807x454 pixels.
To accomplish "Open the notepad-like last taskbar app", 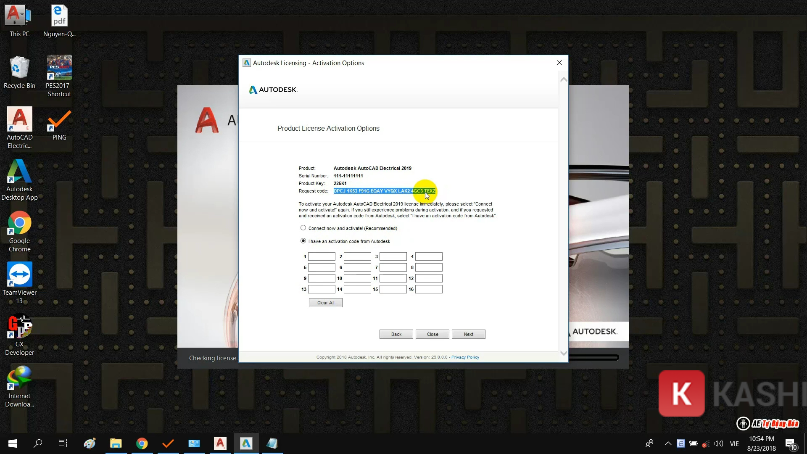I will point(272,443).
